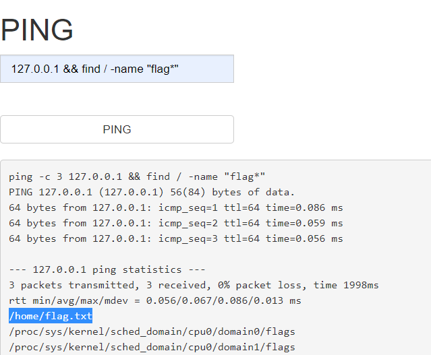Click the output line with icmp_seq=1

click(176, 208)
